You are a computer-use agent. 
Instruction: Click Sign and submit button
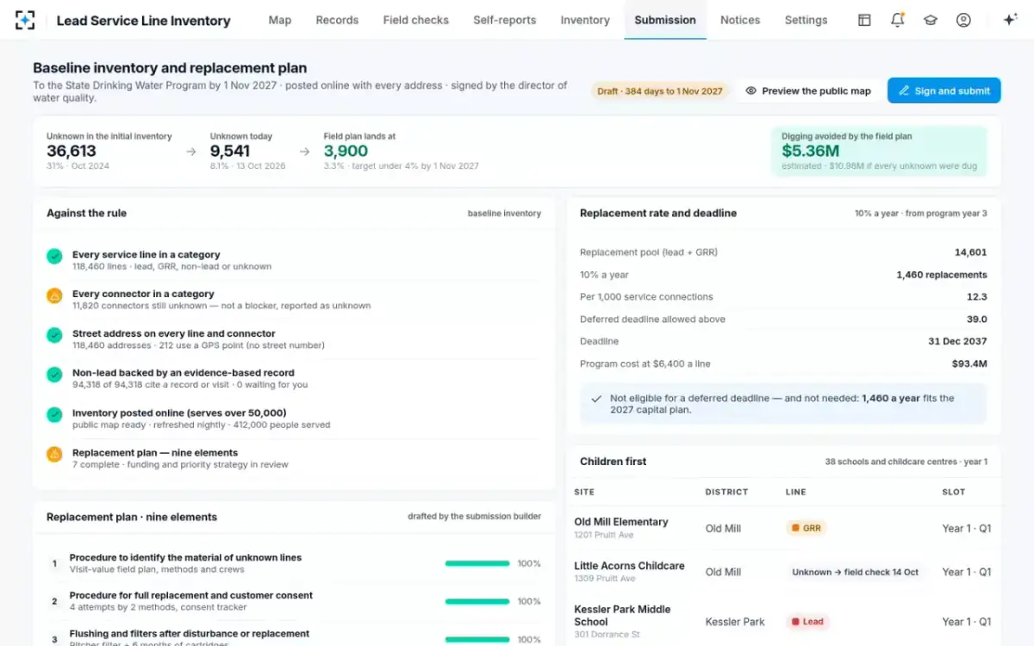(944, 90)
